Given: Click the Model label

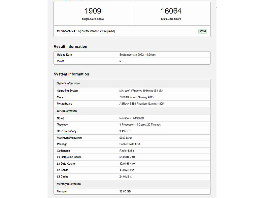Looking at the screenshot, I should 60,97.
